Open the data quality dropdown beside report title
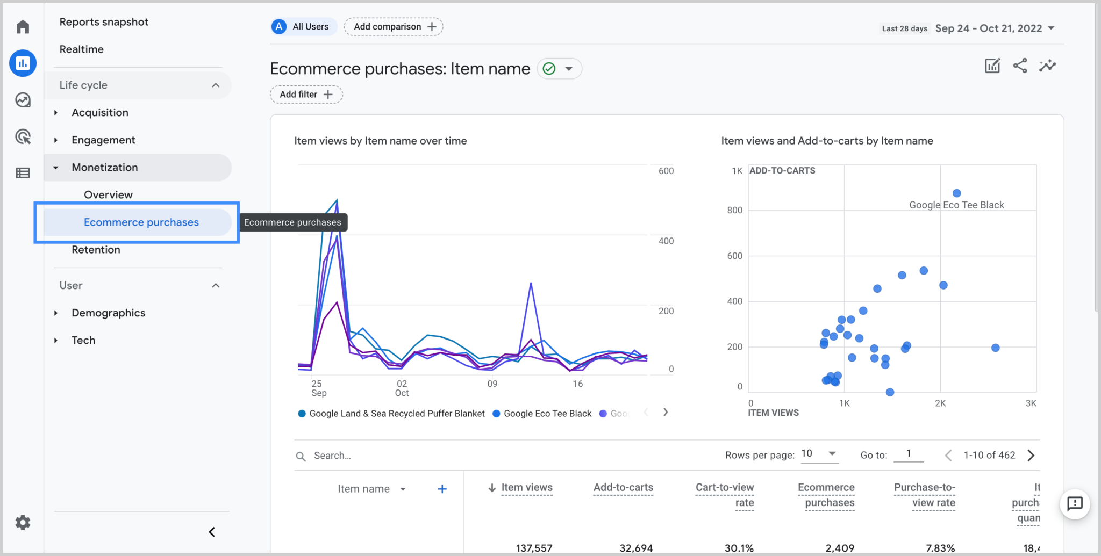This screenshot has height=556, width=1101. 559,68
